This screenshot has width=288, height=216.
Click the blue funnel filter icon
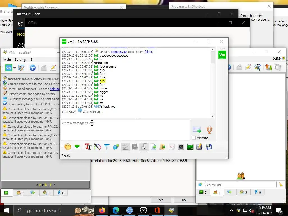click(x=107, y=147)
